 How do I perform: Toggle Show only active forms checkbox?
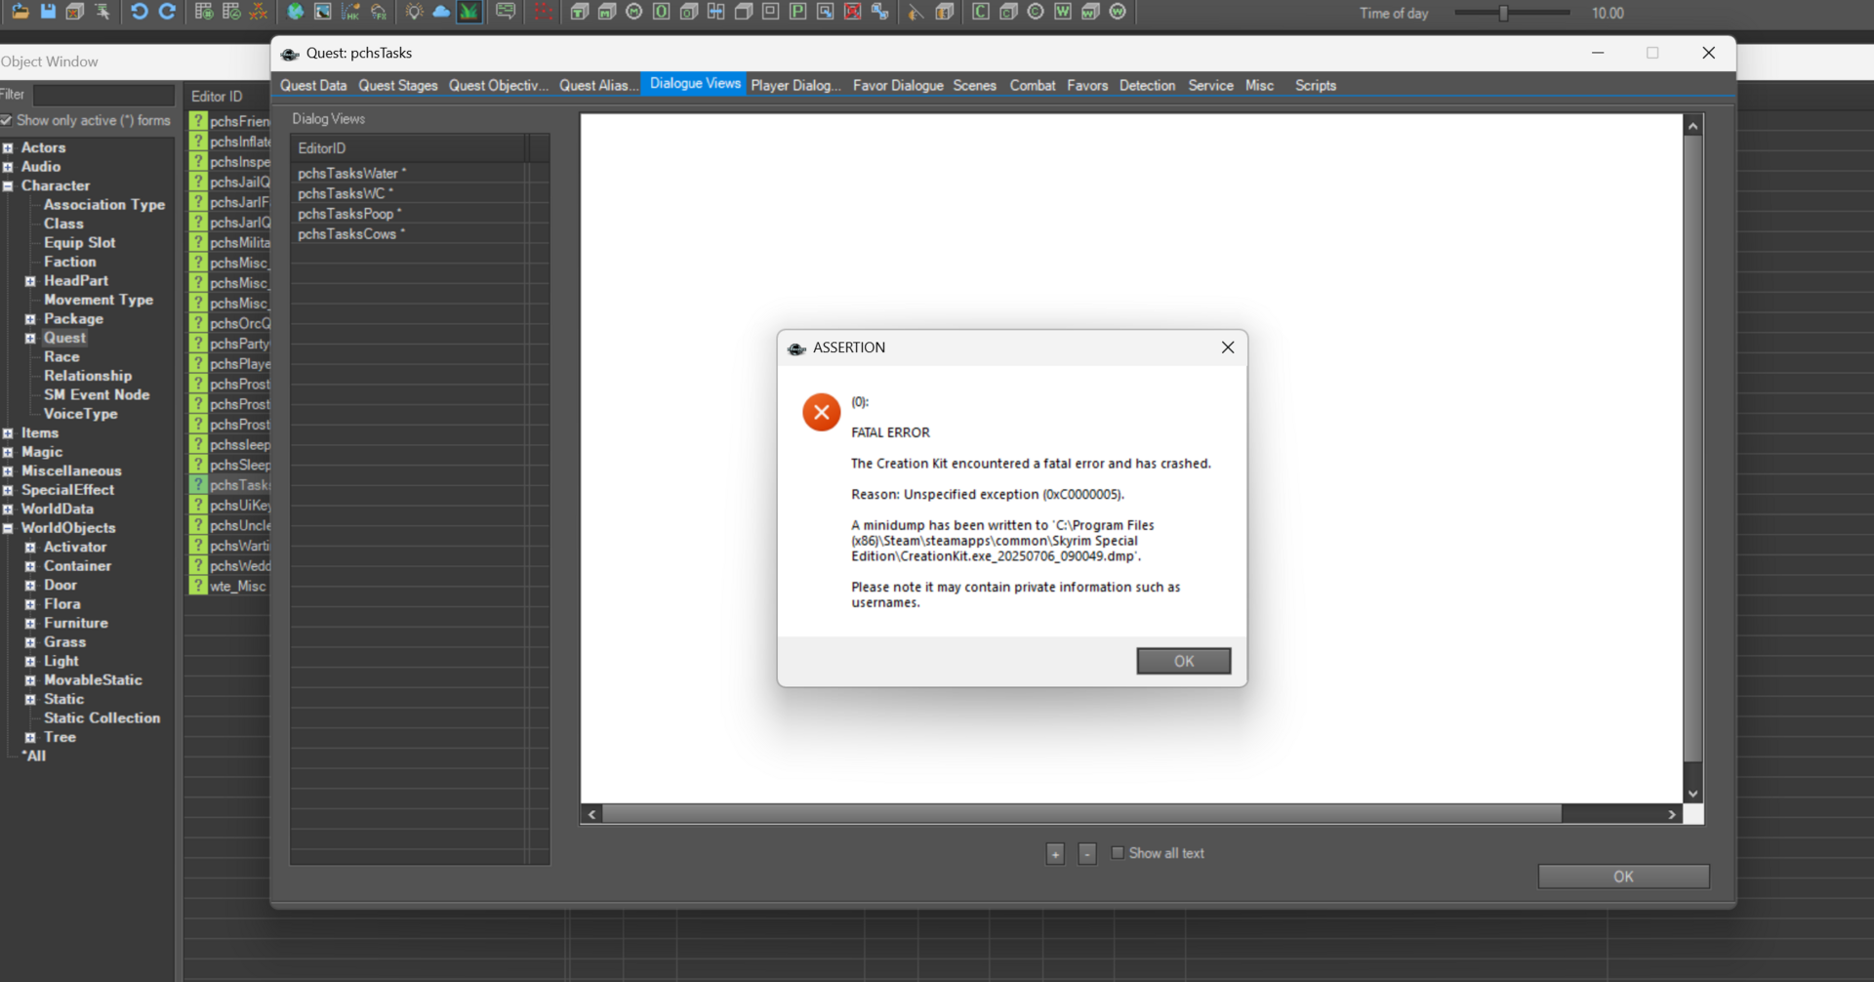click(7, 120)
